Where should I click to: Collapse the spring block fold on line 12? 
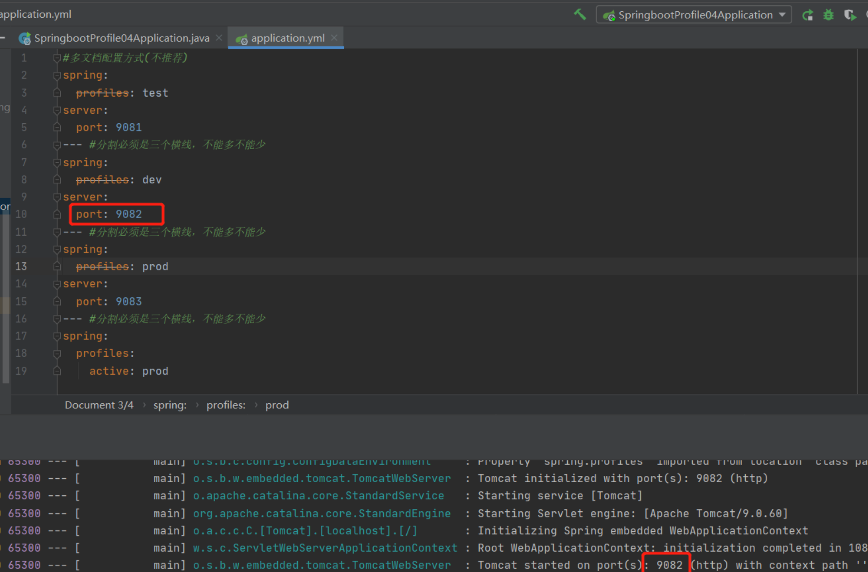[x=57, y=249]
